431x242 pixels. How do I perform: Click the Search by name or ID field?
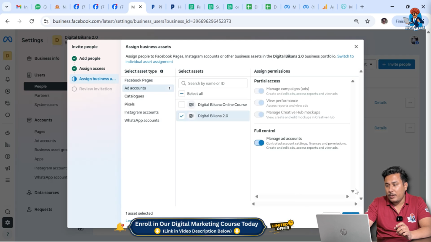click(213, 83)
